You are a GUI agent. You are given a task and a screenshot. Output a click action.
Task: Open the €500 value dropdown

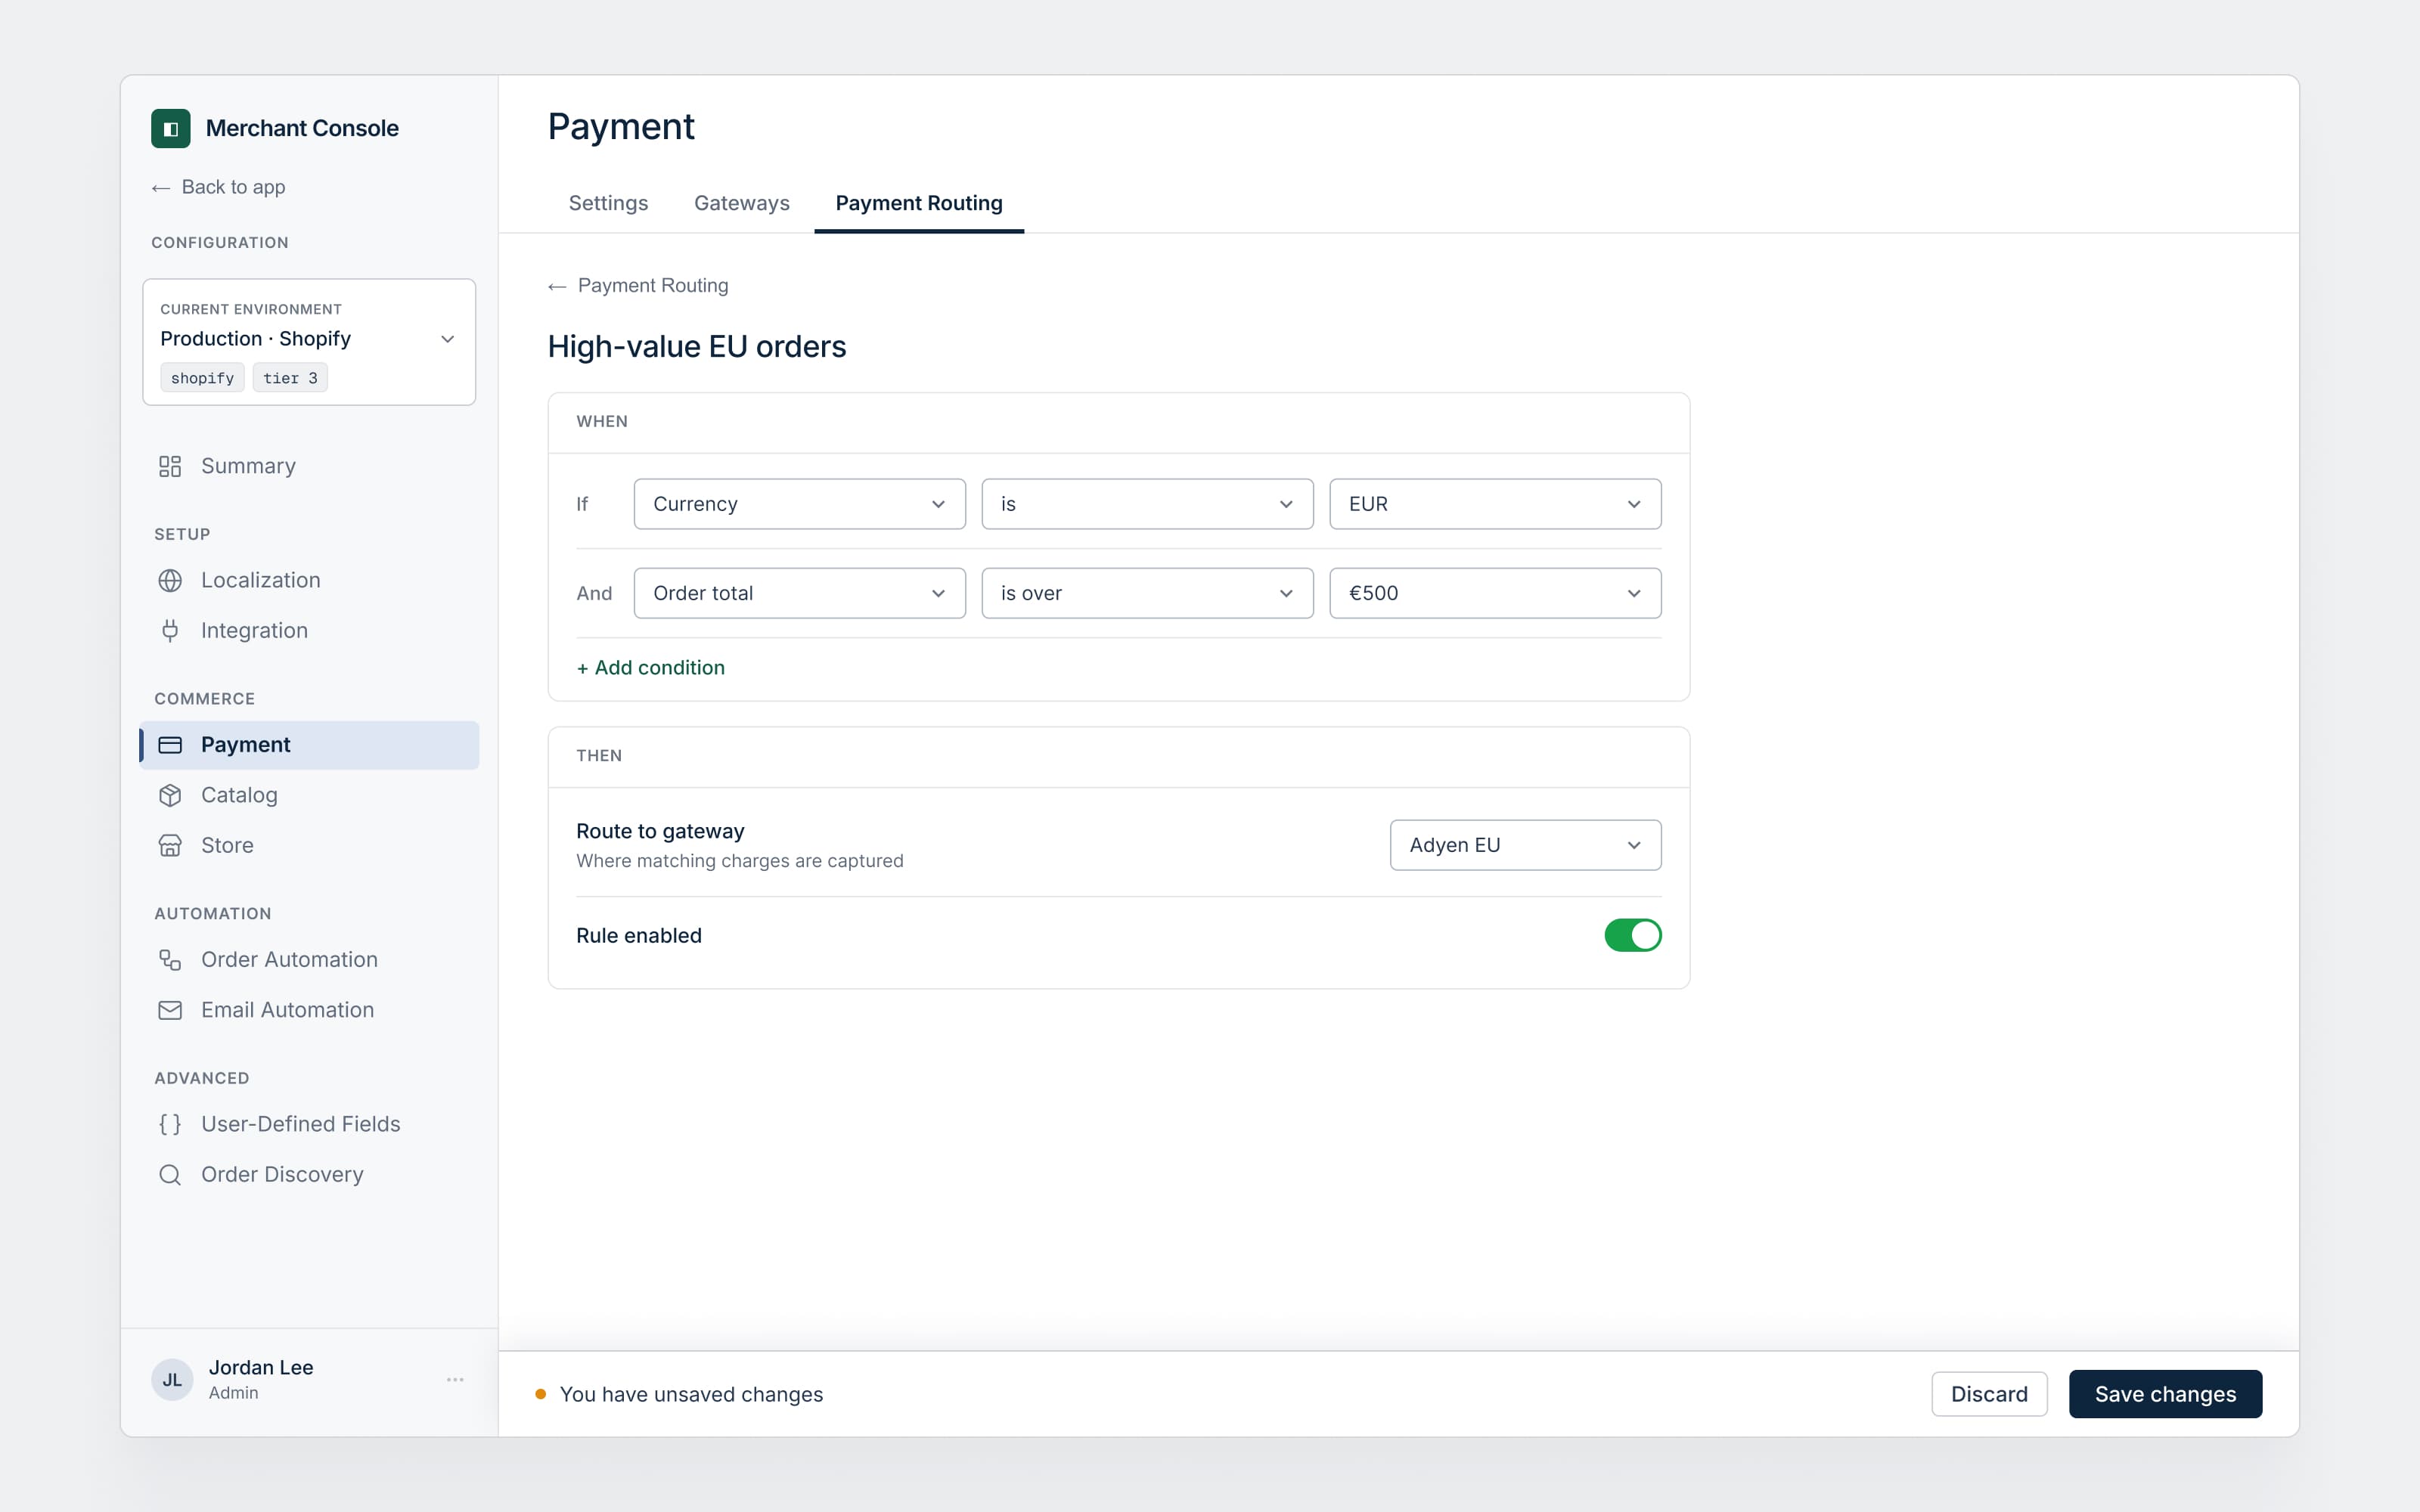tap(1494, 593)
